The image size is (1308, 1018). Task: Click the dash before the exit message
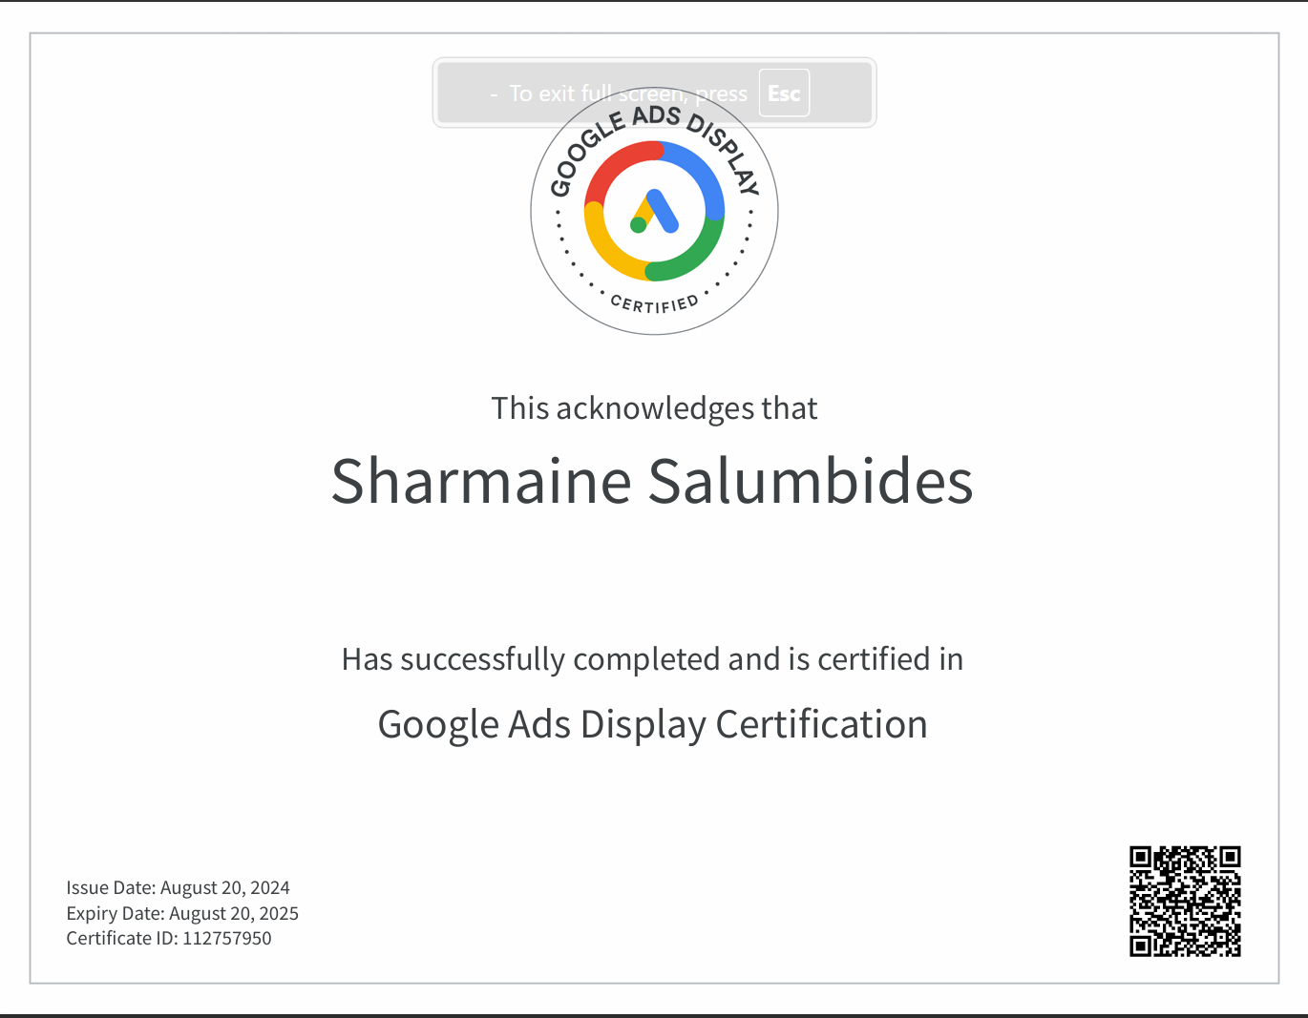(x=494, y=94)
